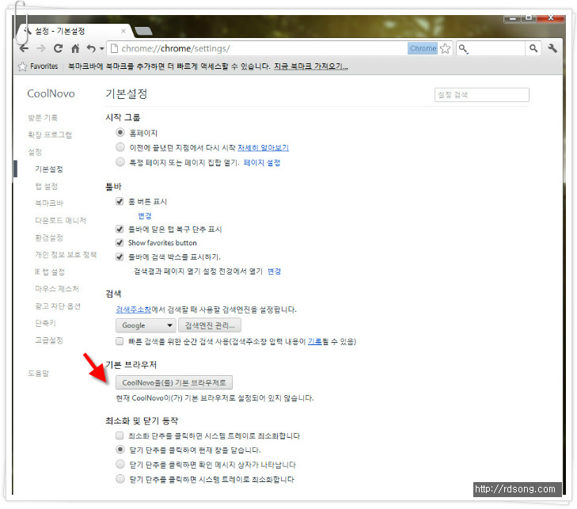Bookmark this page with the star icon

(x=446, y=48)
